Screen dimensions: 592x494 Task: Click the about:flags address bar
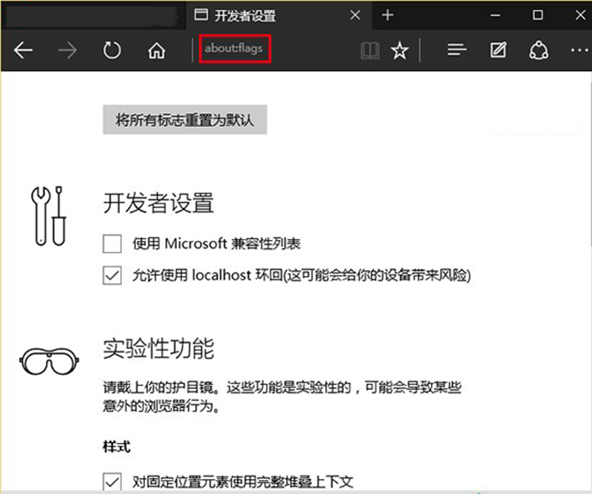click(x=234, y=49)
